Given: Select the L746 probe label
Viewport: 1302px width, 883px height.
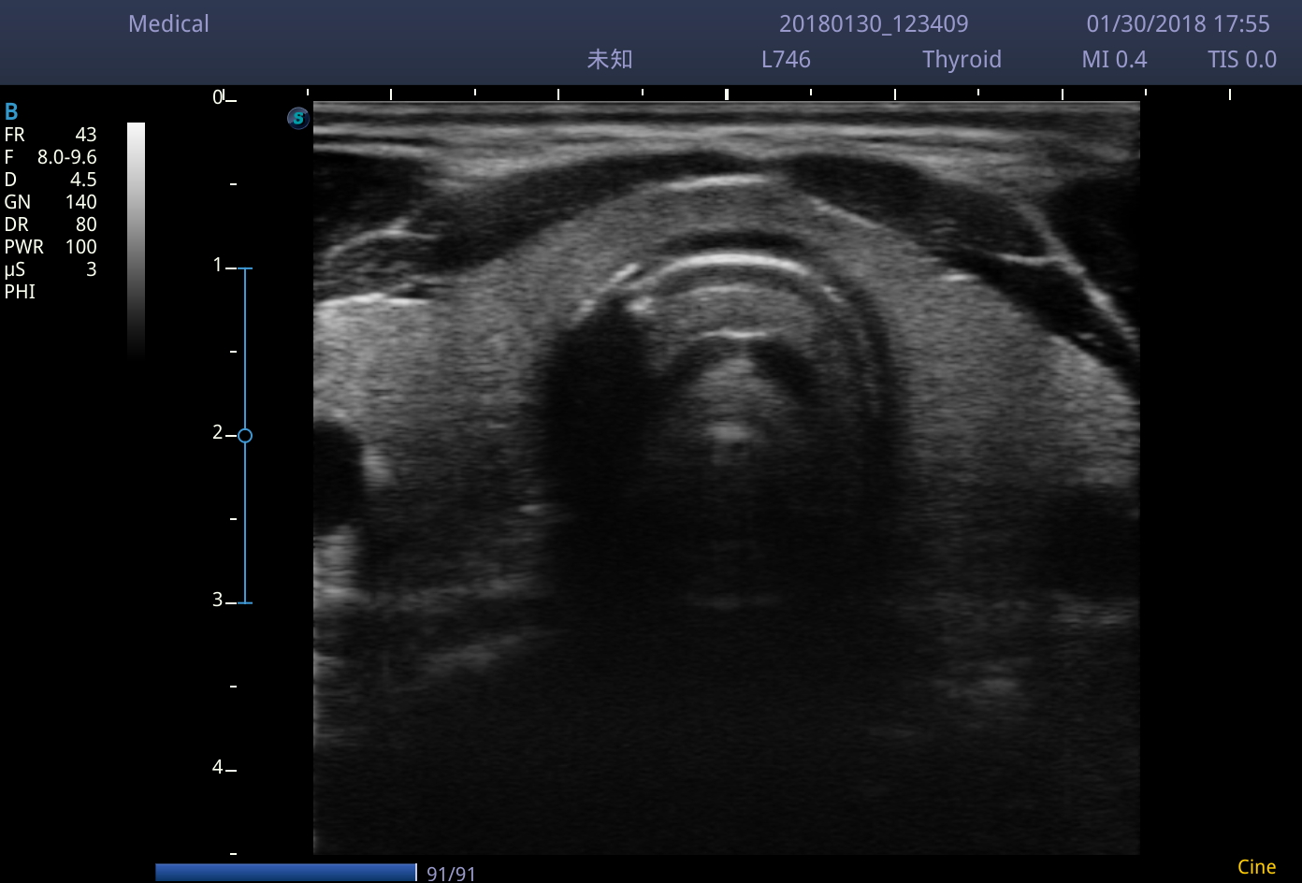Looking at the screenshot, I should coord(786,60).
